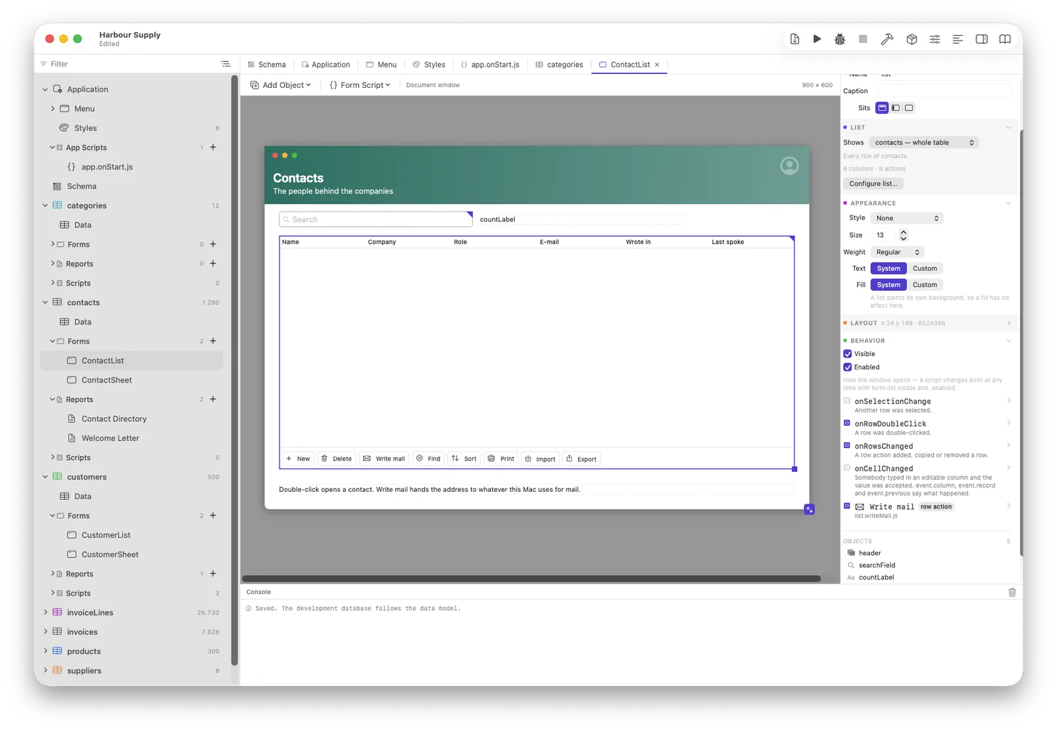This screenshot has width=1057, height=731.
Task: Open the onRowDoubleClick handler
Action: (x=927, y=428)
